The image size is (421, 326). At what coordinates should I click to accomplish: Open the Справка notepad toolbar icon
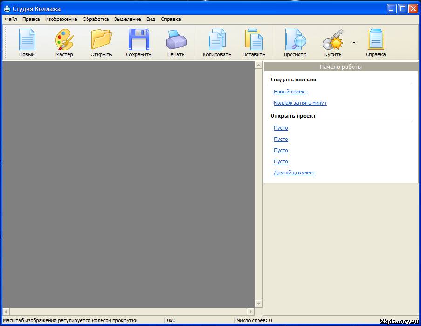376,40
